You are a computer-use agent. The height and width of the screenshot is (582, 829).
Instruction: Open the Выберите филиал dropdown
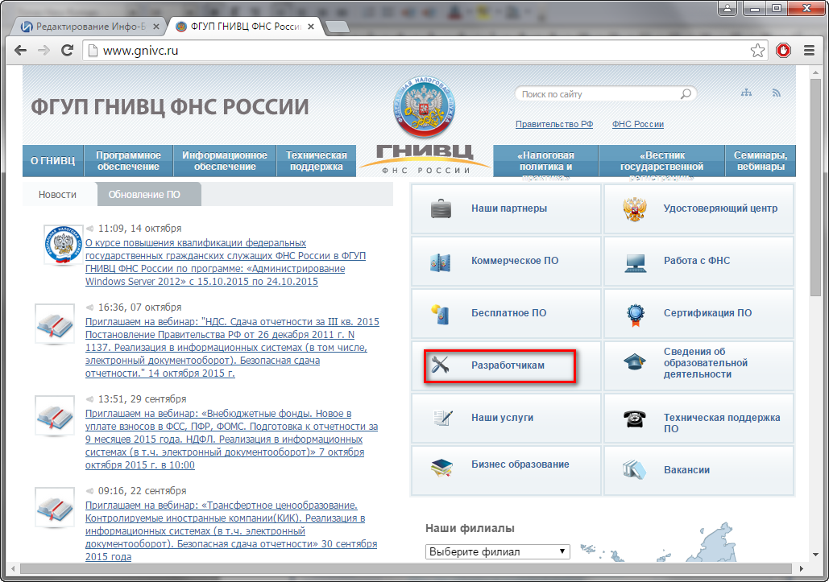[497, 551]
